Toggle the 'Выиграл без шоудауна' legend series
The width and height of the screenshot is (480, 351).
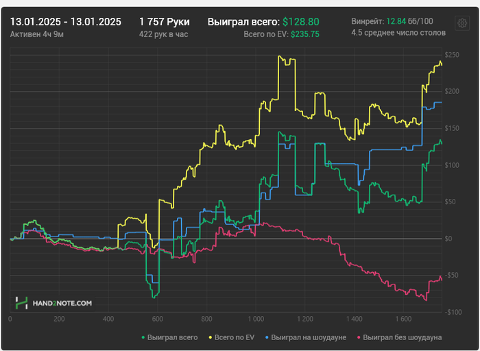[399, 337]
